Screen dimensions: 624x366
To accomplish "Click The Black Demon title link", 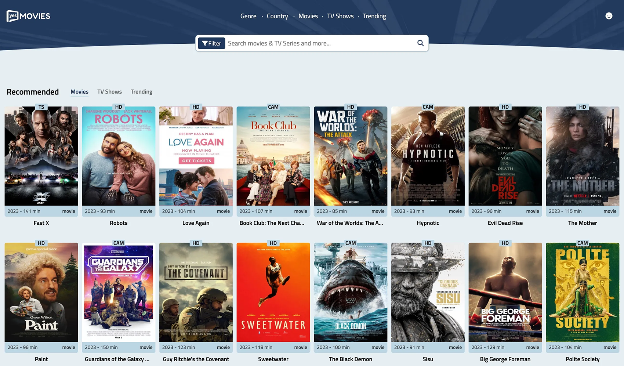I will 351,359.
